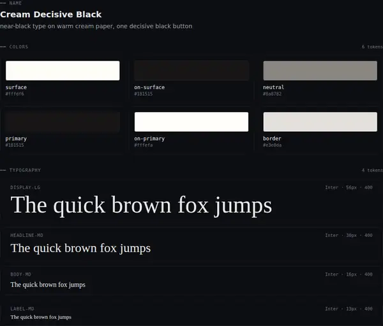Click the COLORS section heading
Screen dimensions: 383x326
[19, 46]
